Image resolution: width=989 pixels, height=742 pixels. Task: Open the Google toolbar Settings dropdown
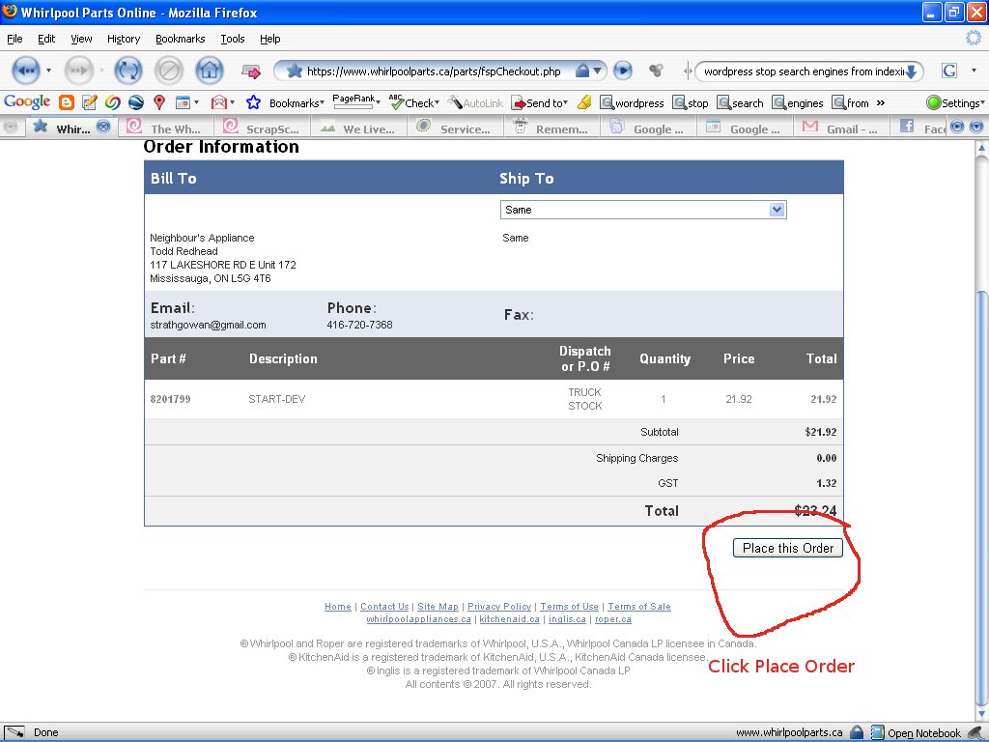click(x=955, y=102)
